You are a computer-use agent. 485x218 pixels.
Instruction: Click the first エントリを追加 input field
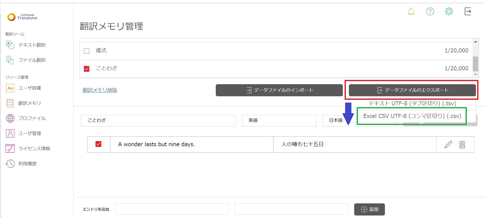click(172, 209)
